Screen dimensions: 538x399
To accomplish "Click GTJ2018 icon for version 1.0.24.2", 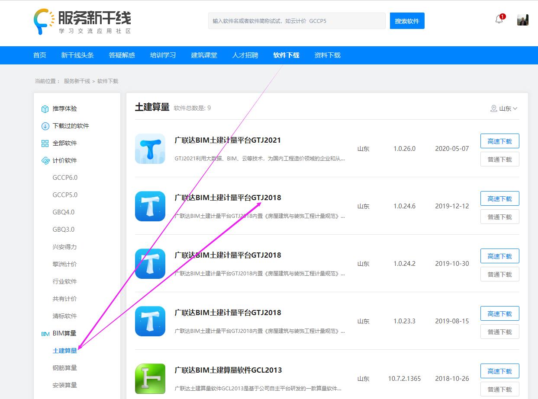I will click(150, 264).
